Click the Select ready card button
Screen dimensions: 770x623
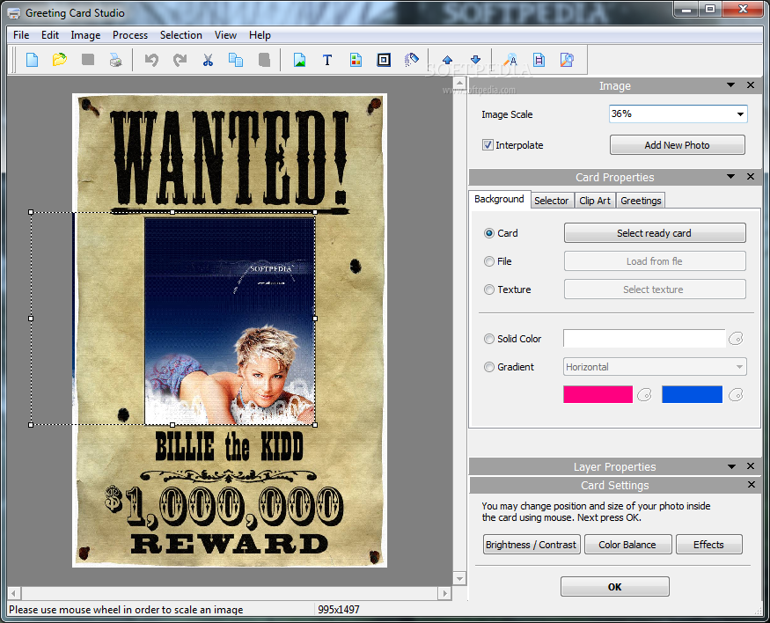tap(655, 233)
